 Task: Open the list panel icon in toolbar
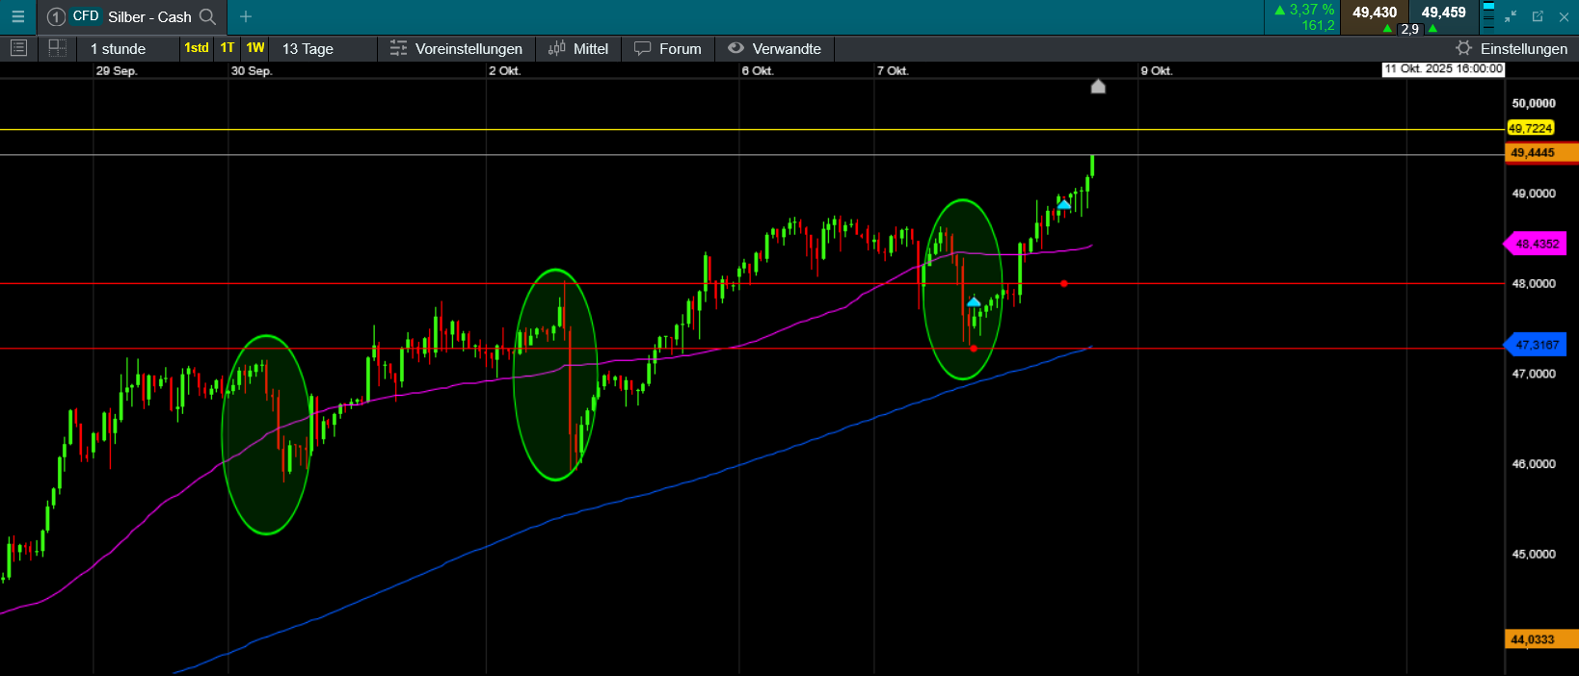(x=18, y=48)
